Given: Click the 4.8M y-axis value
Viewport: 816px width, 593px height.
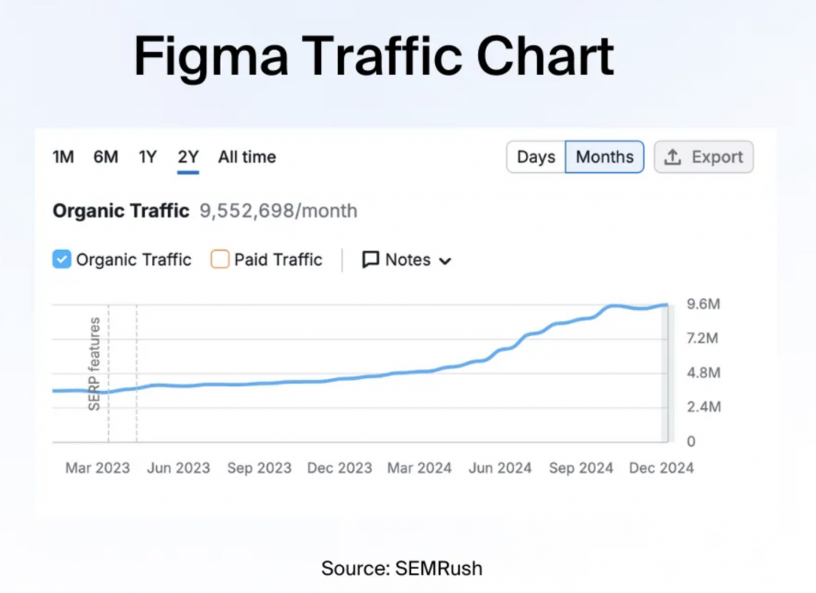Looking at the screenshot, I should click(x=704, y=373).
